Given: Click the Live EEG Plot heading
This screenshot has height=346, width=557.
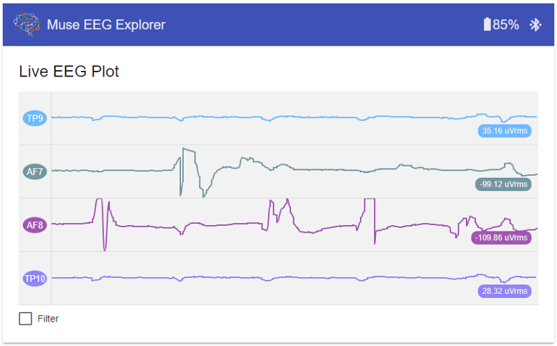Looking at the screenshot, I should (x=69, y=71).
